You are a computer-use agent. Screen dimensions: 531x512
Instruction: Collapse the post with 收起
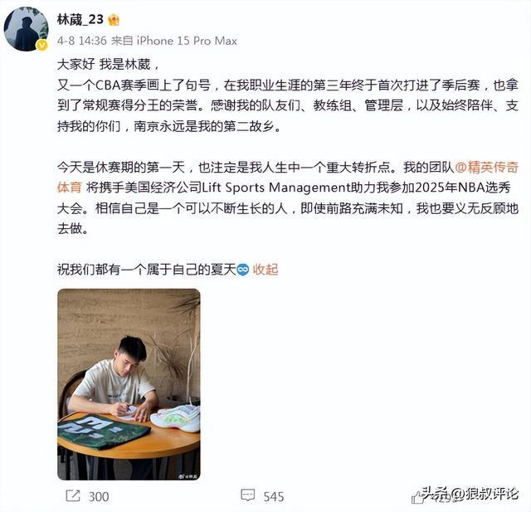point(265,270)
